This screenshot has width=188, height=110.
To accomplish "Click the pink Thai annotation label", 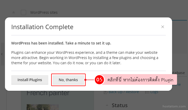I will click(x=140, y=80).
